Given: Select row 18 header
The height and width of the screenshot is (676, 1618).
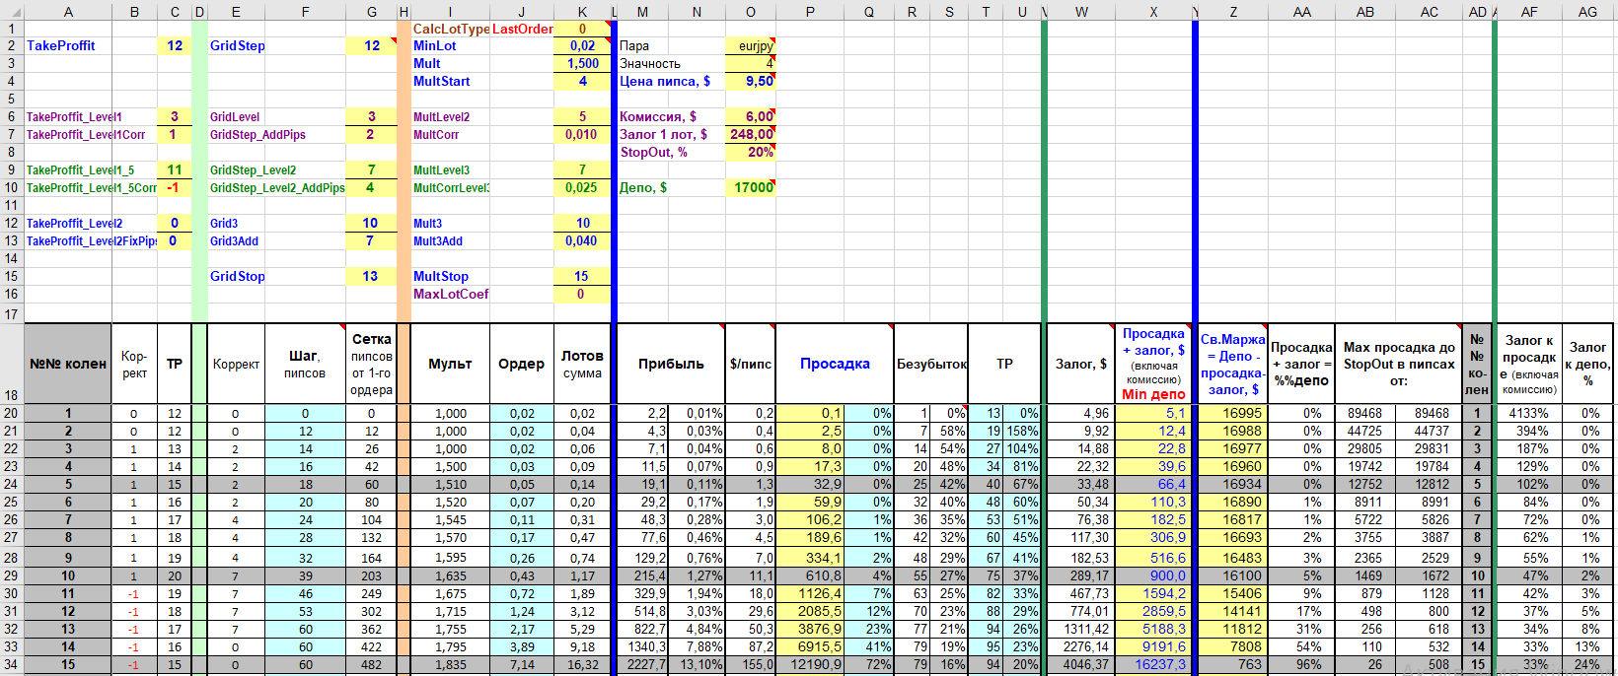Looking at the screenshot, I should pyautogui.click(x=11, y=364).
